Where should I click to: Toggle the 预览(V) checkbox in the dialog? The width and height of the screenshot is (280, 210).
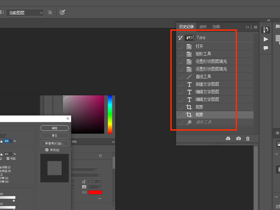pos(47,150)
